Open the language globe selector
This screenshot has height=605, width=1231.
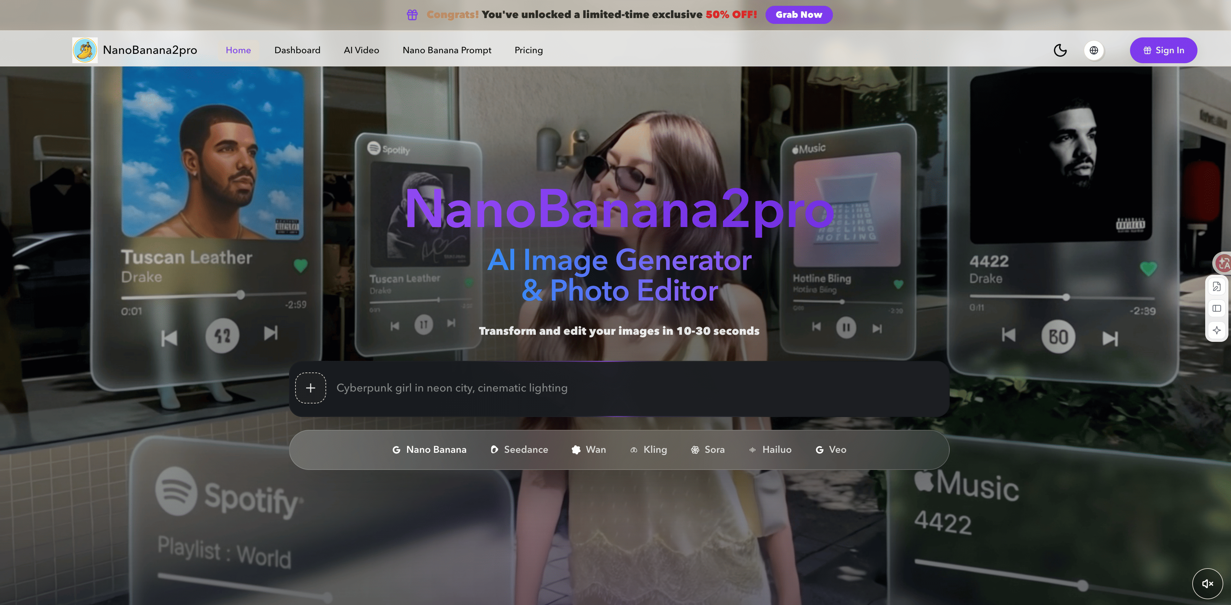tap(1094, 50)
